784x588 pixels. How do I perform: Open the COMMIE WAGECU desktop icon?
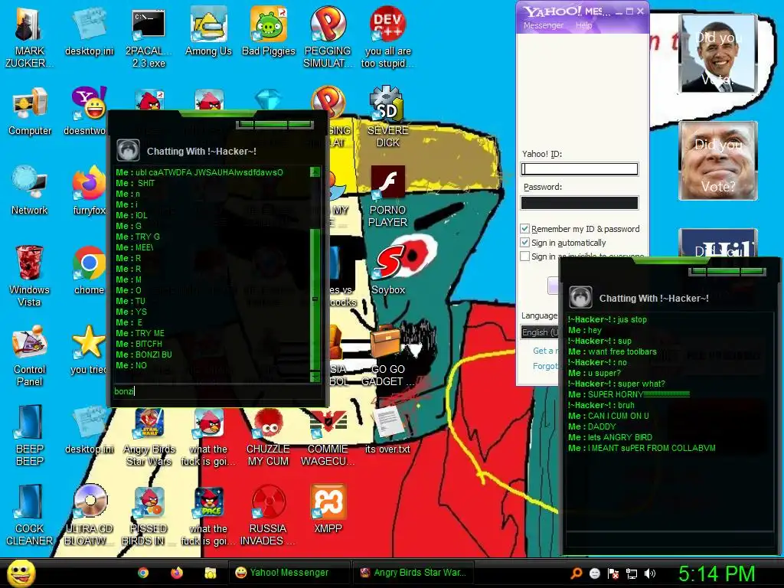[328, 436]
